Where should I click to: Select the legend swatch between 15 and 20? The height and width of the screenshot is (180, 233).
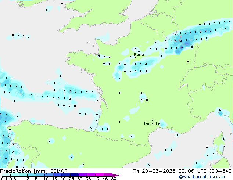coord(57,175)
